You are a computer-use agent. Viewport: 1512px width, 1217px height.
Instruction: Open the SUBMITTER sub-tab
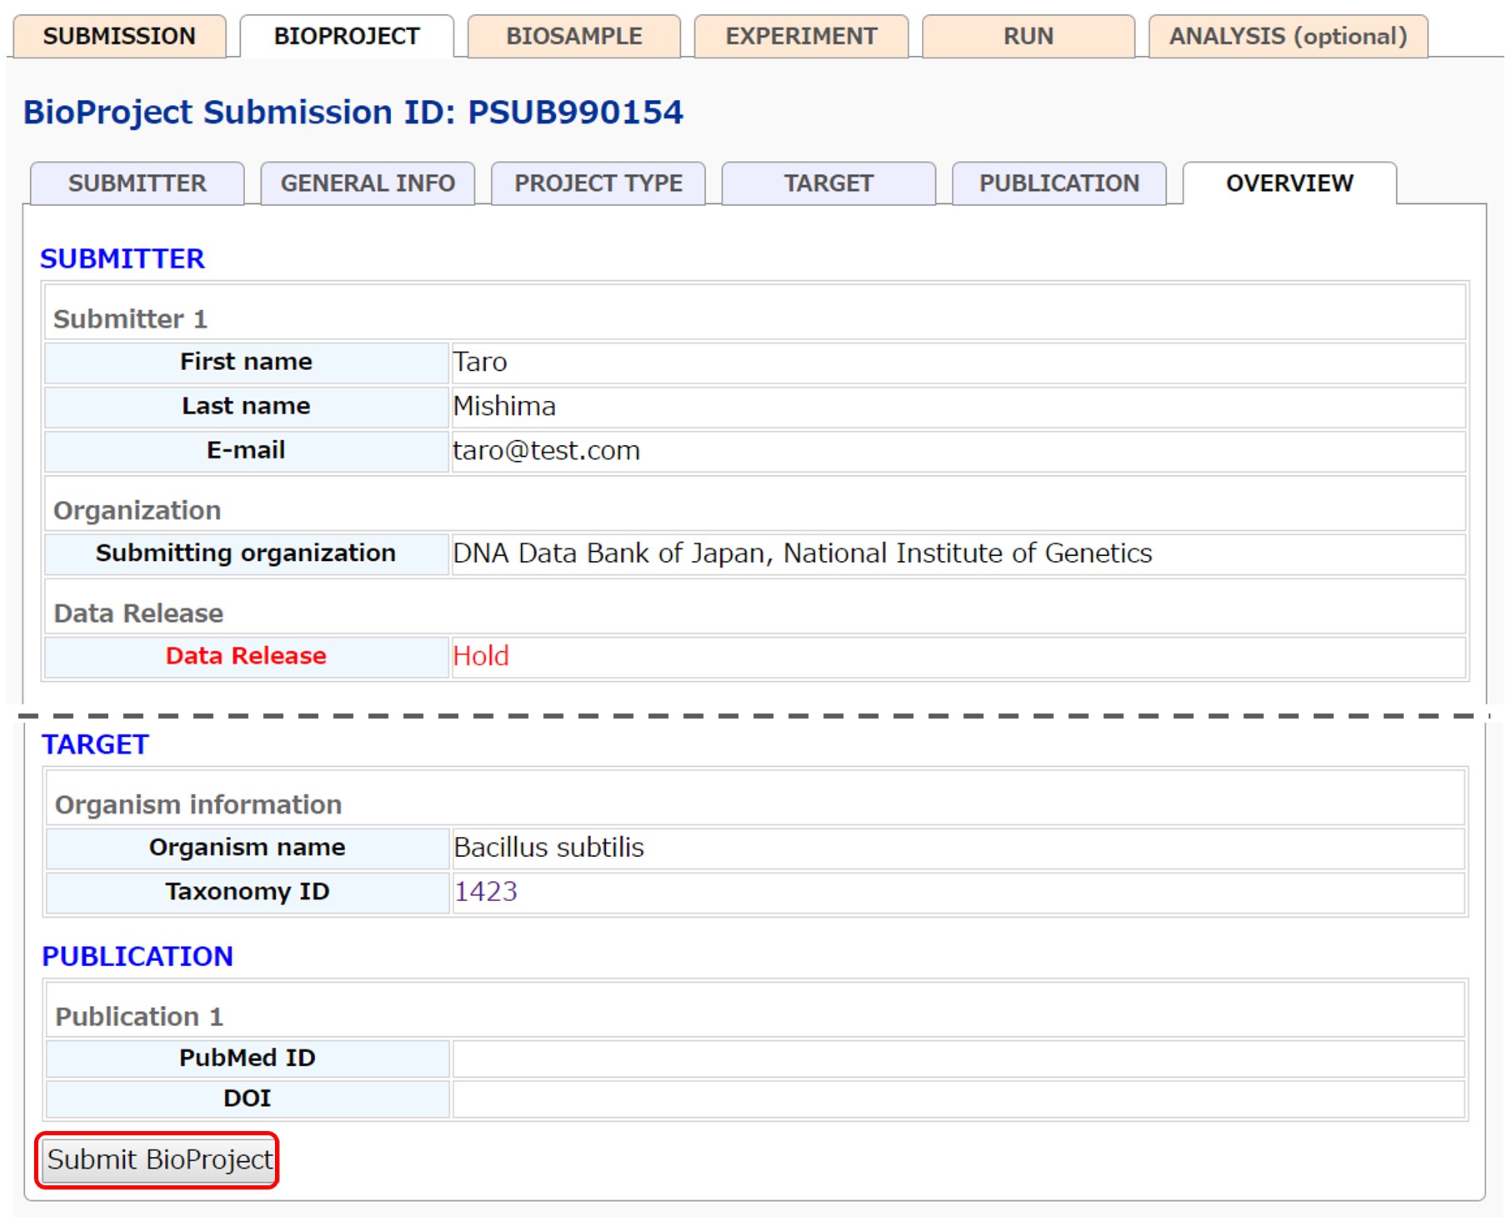[x=138, y=183]
